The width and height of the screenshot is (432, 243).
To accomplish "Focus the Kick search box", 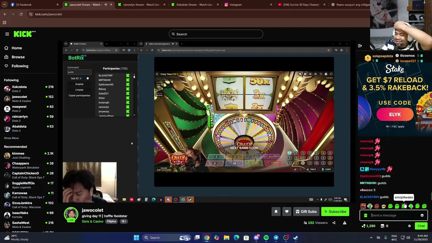I will 216,34.
